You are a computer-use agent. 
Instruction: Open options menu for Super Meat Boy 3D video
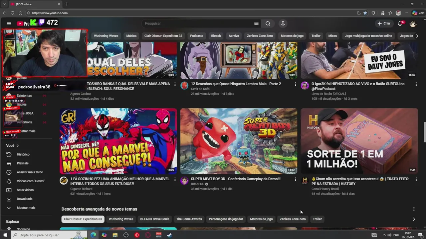295,179
